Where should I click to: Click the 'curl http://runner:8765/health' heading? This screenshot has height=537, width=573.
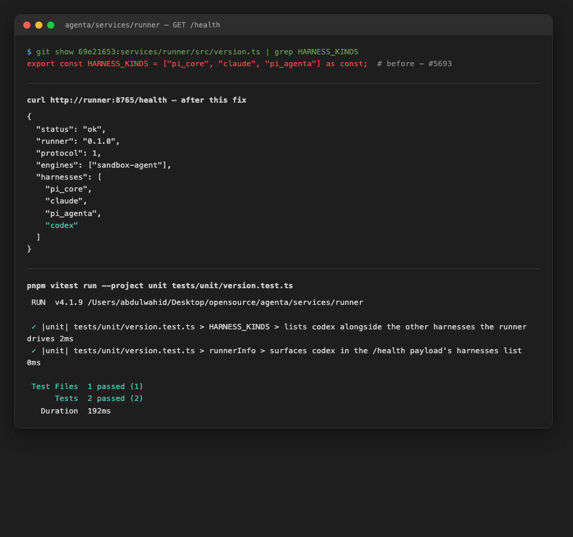point(136,100)
